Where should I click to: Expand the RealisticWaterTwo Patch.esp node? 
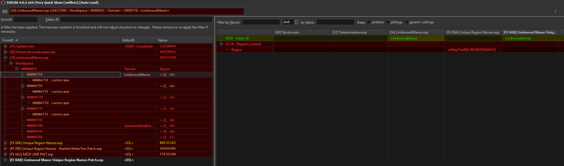(5, 149)
